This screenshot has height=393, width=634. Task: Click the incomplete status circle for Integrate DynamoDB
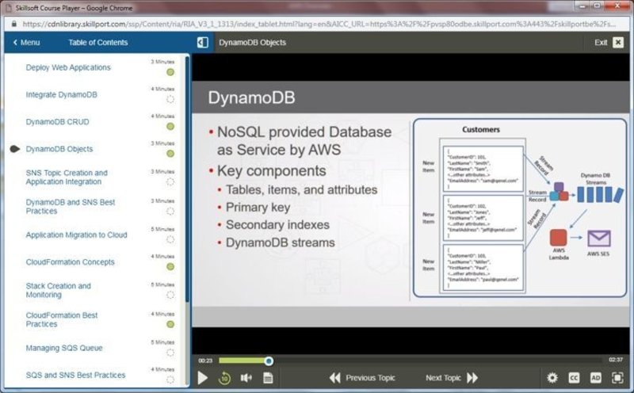(x=170, y=99)
